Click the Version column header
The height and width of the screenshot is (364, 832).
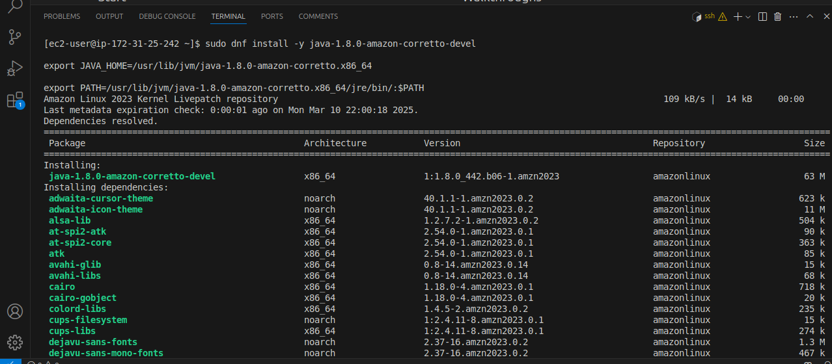[442, 143]
